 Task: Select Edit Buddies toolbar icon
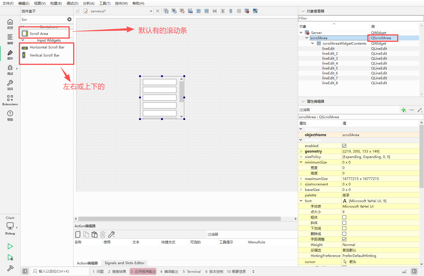click(182, 11)
